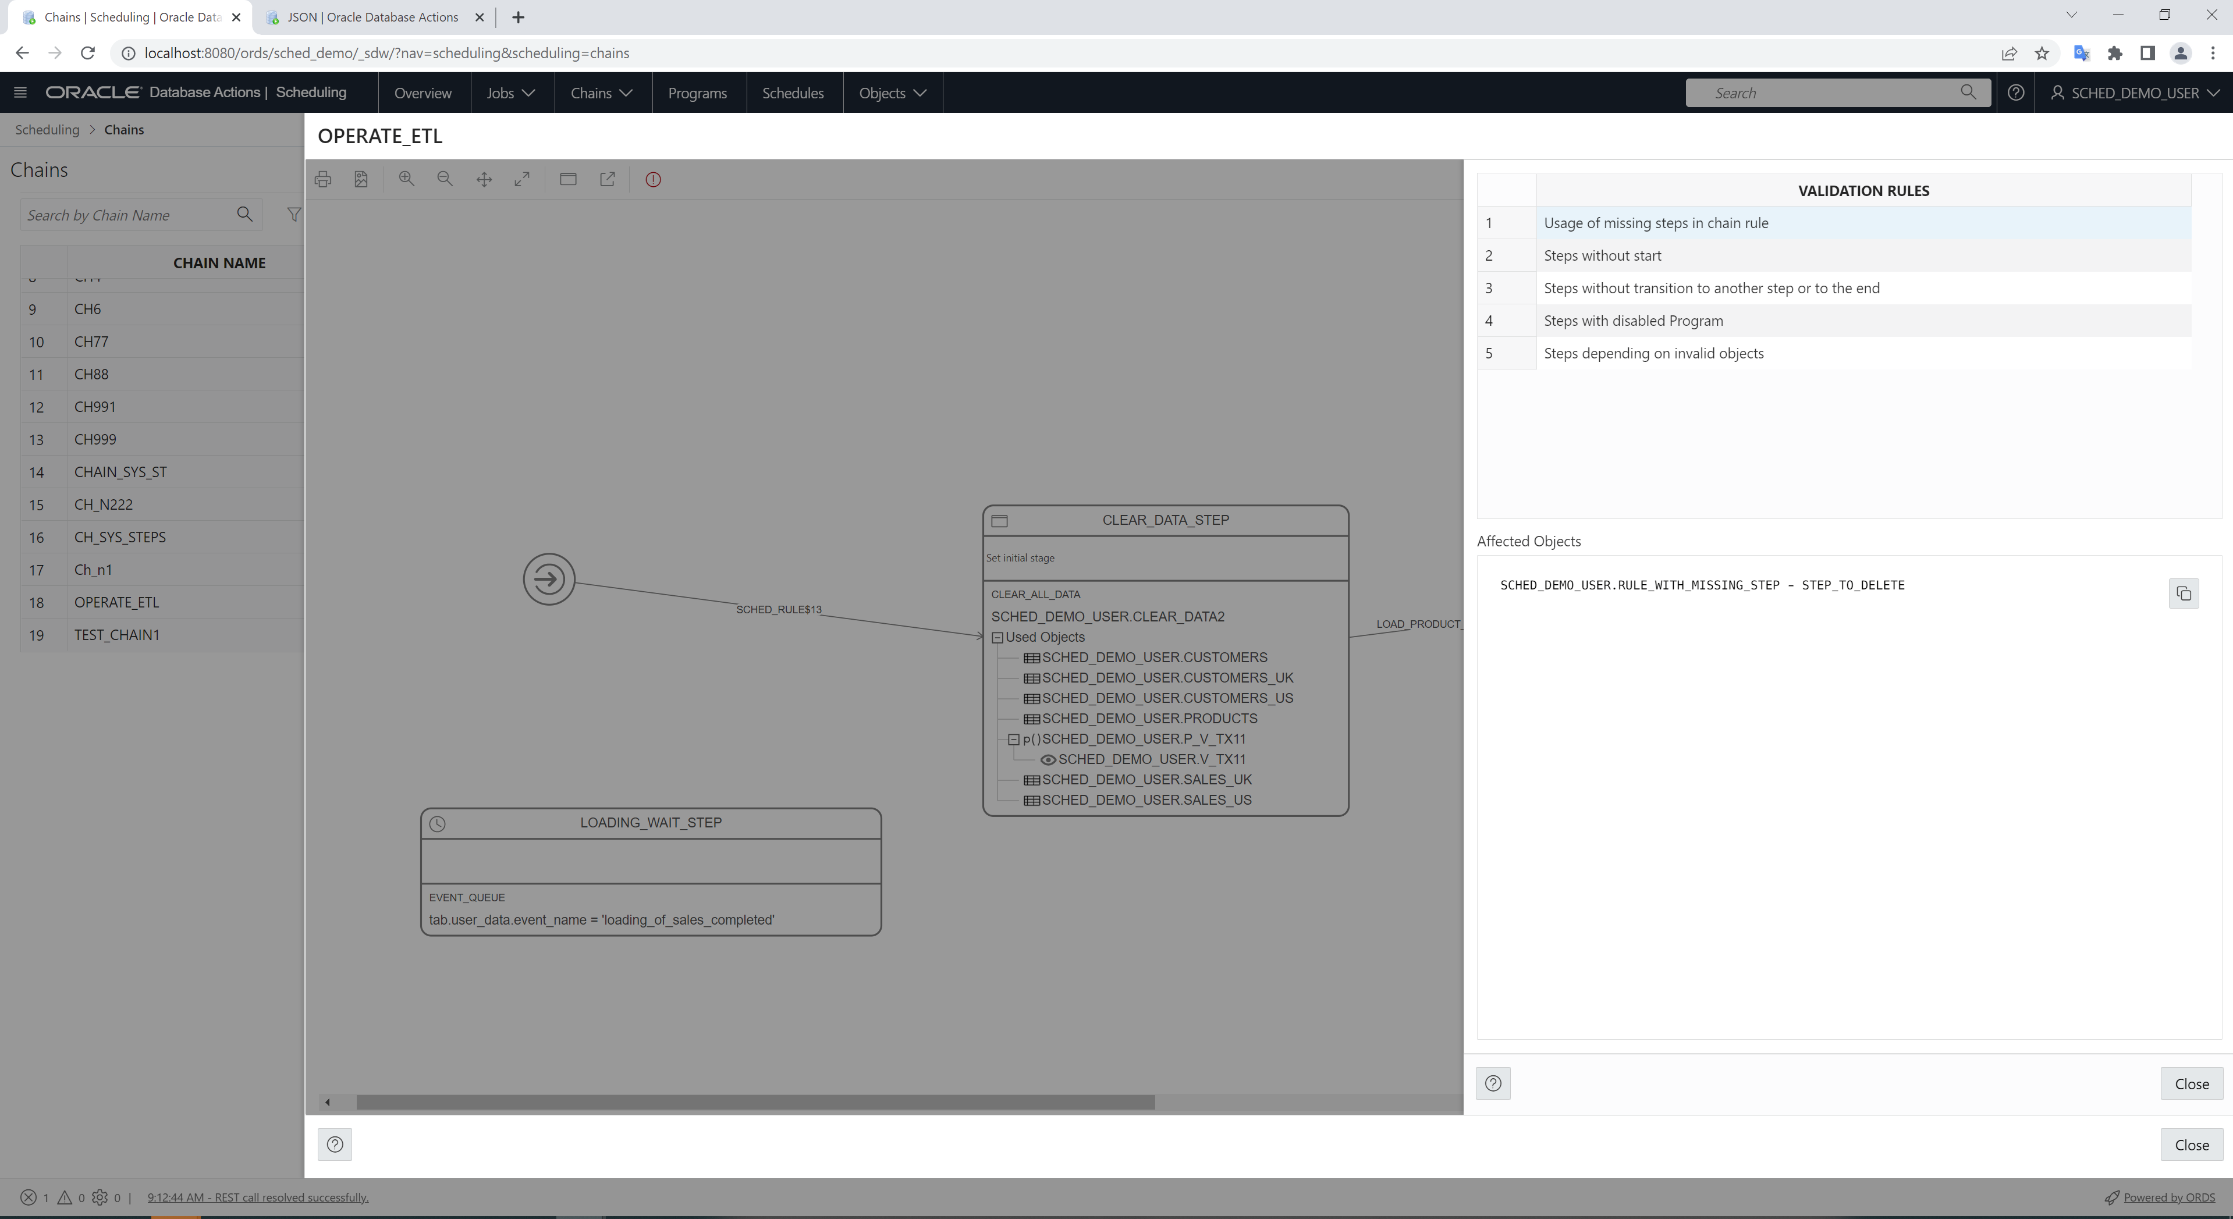Viewport: 2233px width, 1219px height.
Task: Drag the horizontal scrollbar at canvas bottom
Action: [x=758, y=1100]
